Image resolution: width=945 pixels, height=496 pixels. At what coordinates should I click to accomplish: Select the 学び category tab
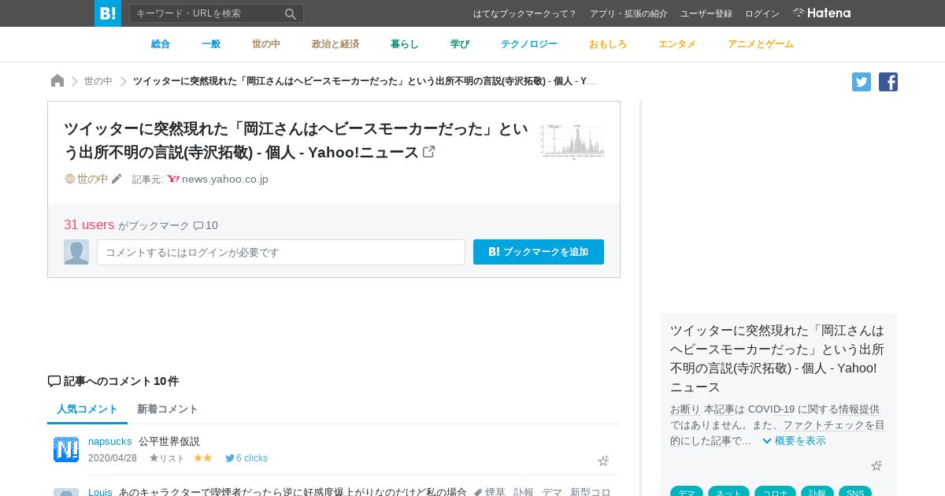[460, 44]
